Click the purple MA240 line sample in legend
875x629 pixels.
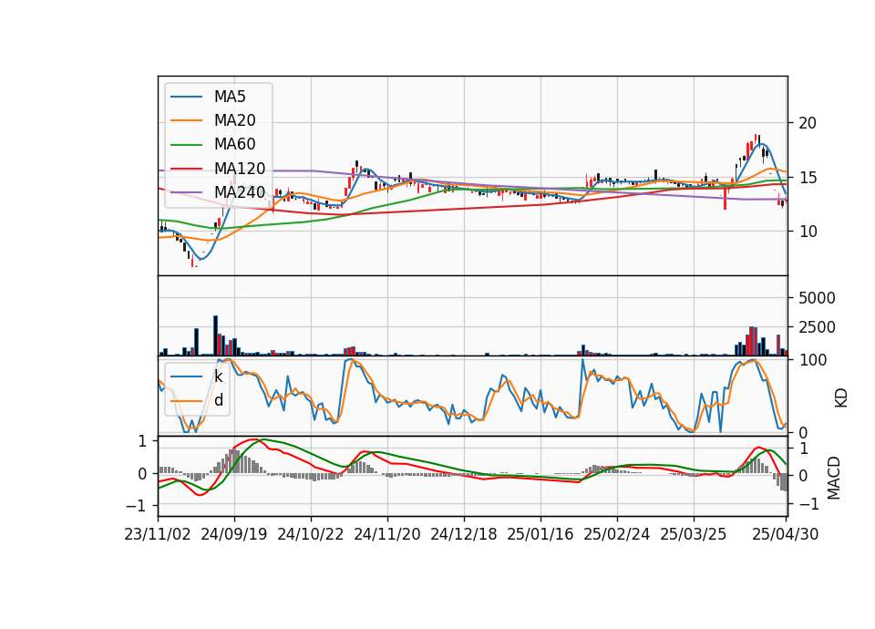pos(186,192)
